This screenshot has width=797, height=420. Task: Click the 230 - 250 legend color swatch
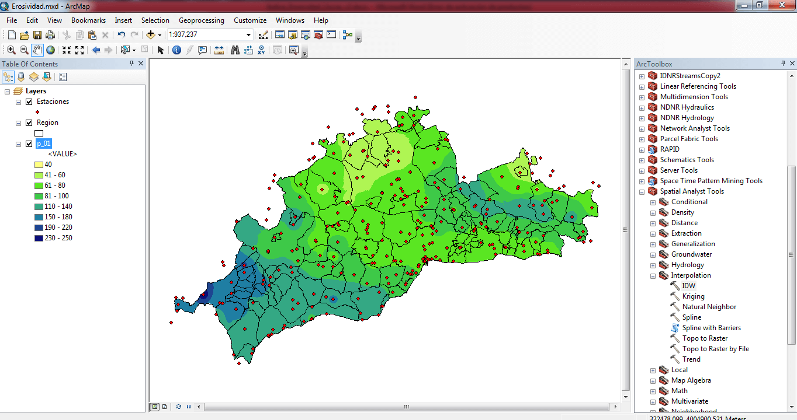click(x=39, y=238)
